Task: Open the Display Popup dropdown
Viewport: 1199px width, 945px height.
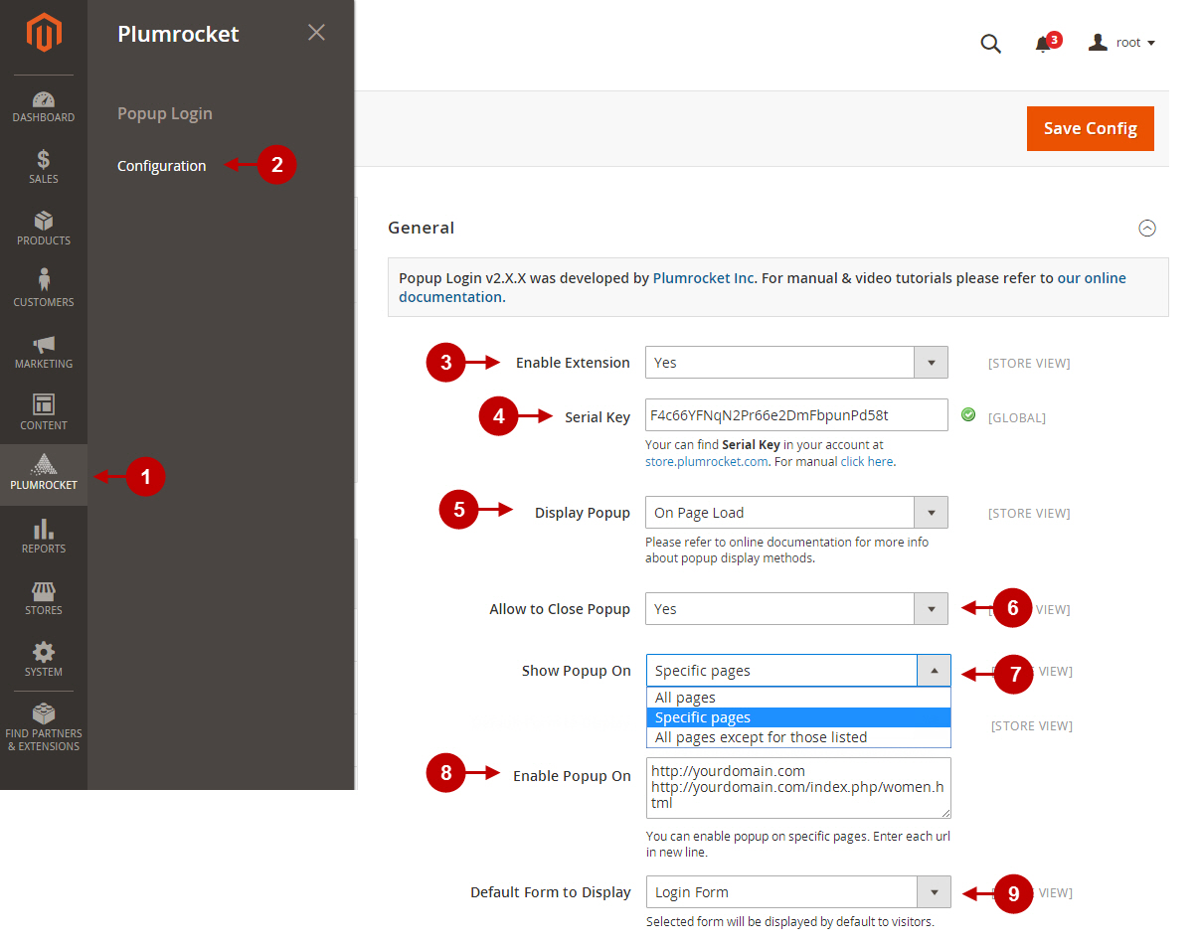Action: click(x=796, y=513)
